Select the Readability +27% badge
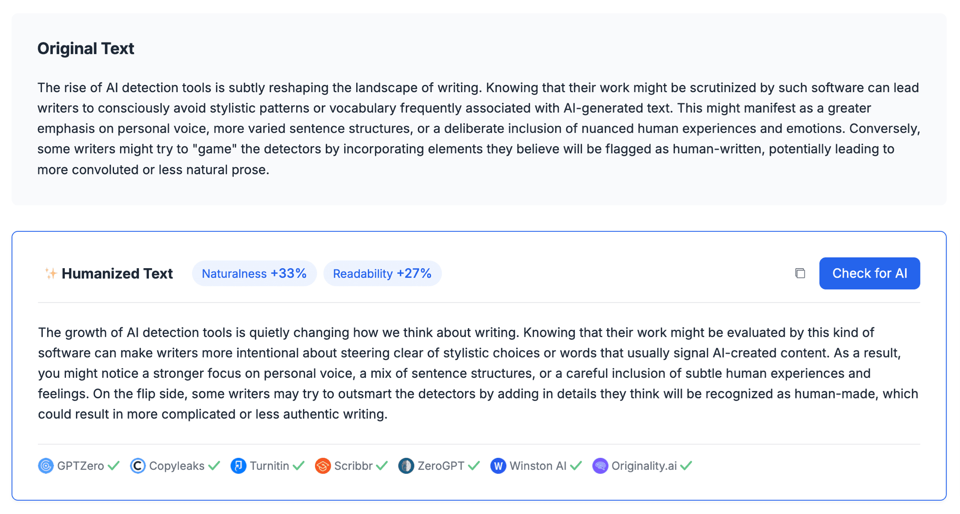 pos(382,273)
